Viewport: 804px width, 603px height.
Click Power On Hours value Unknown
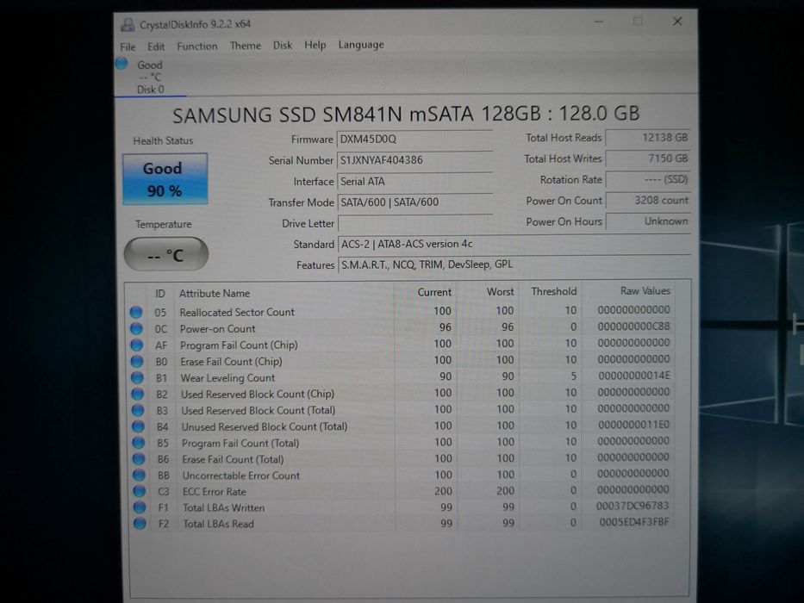coord(648,221)
